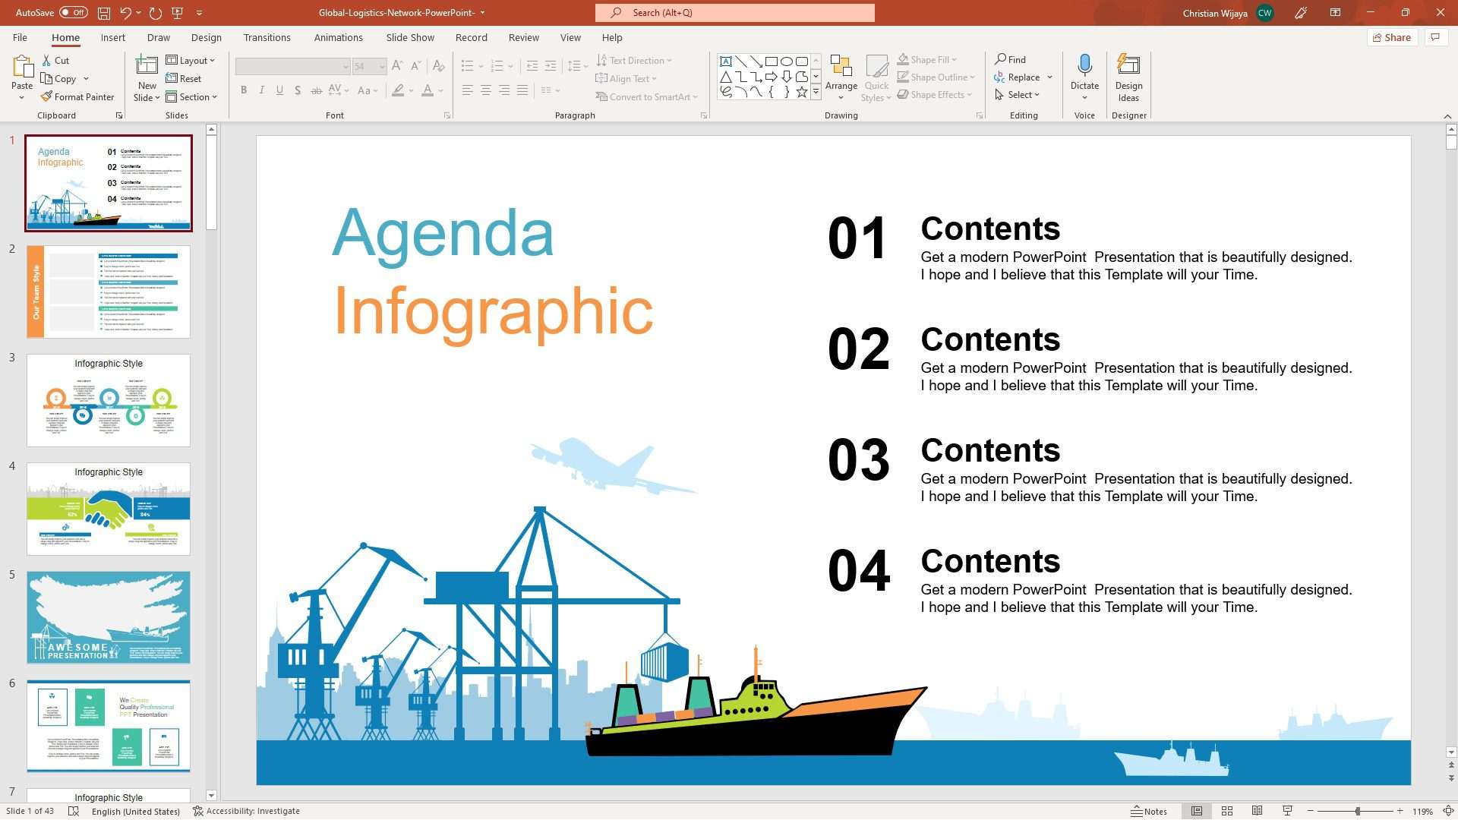
Task: Switch to Reading View
Action: coord(1258,811)
